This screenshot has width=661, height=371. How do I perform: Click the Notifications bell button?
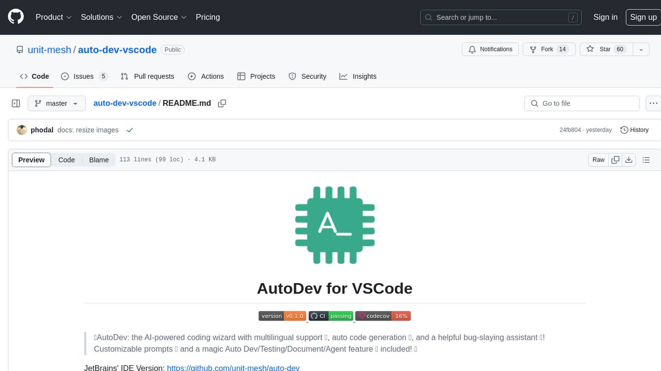(490, 50)
